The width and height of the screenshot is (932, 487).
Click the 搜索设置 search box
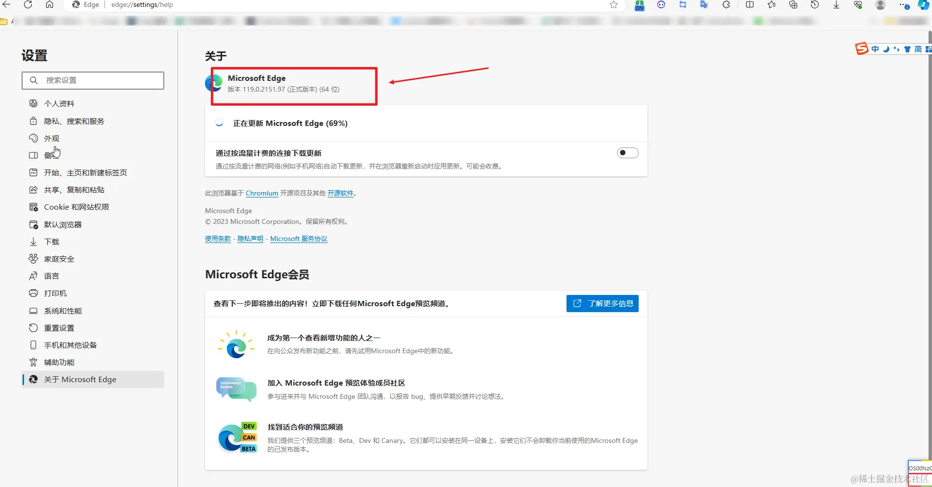(93, 80)
